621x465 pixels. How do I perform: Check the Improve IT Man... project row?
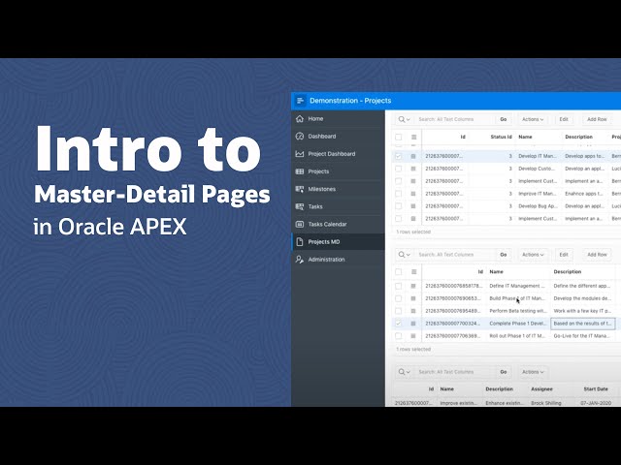coord(399,194)
